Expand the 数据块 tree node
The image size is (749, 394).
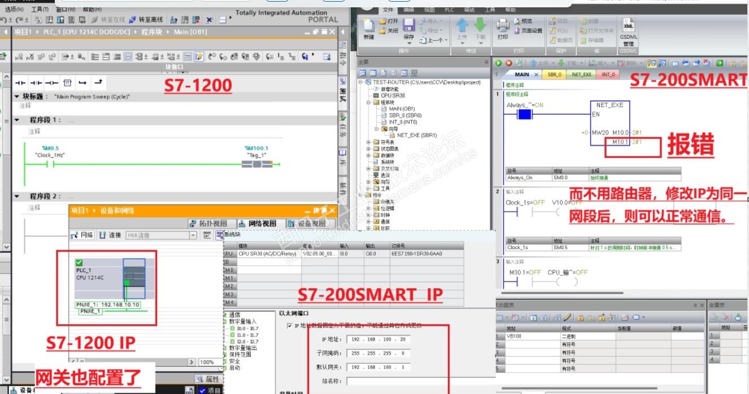coord(369,155)
